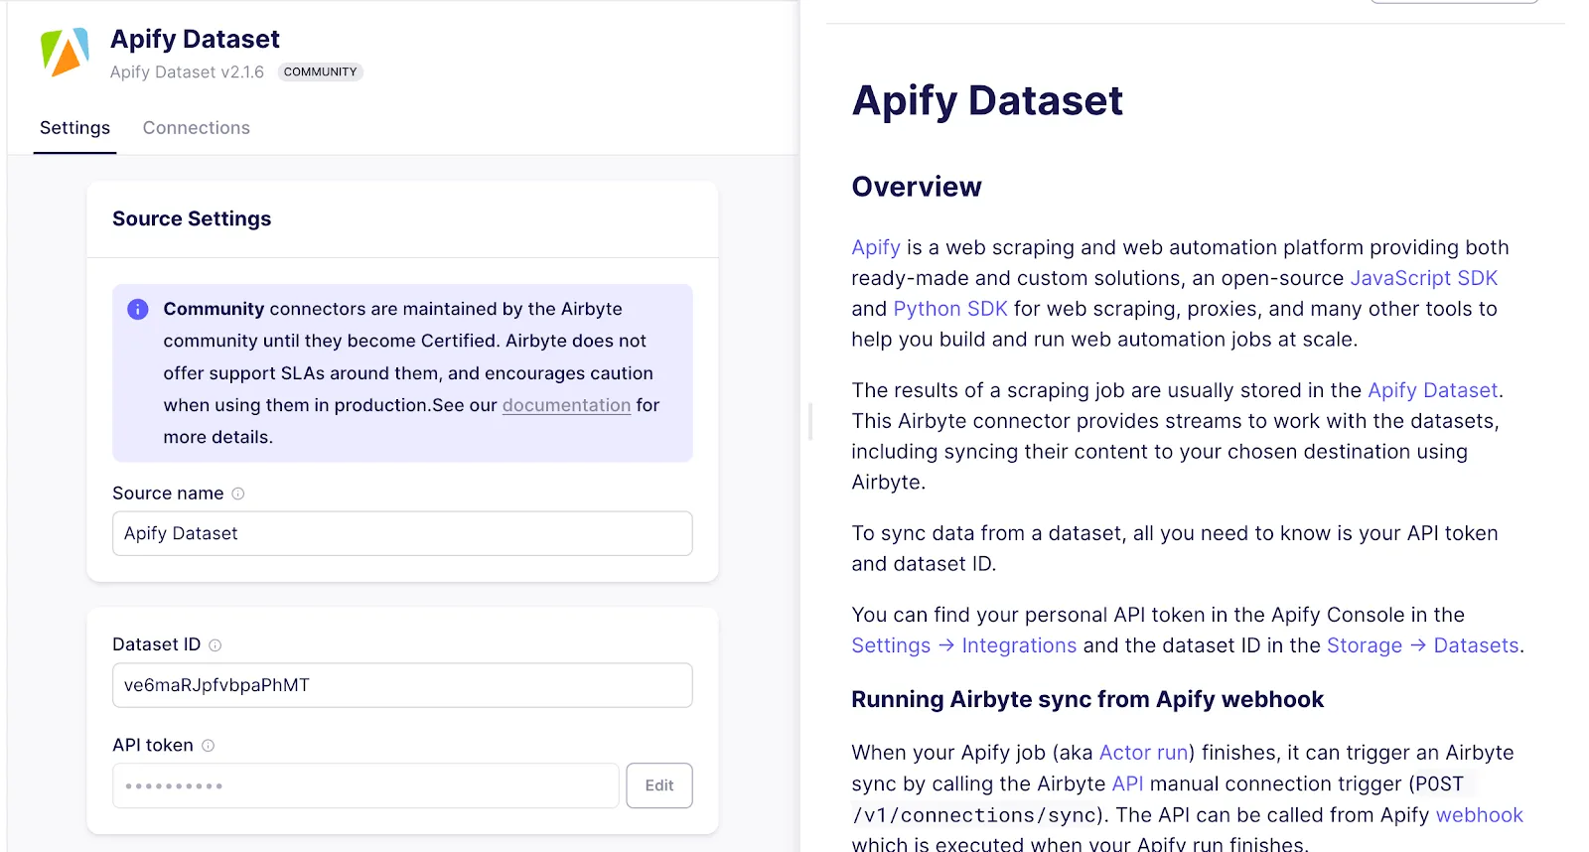
Task: Click 'Running Airbyte sync from Apify webhook' heading
Action: pyautogui.click(x=1087, y=699)
